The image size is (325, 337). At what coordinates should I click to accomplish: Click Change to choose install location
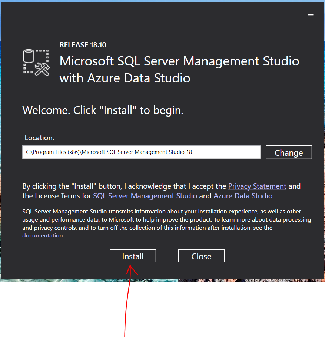289,152
